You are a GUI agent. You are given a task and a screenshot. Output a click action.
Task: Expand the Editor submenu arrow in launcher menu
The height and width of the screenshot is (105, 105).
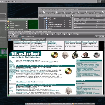click(27, 23)
